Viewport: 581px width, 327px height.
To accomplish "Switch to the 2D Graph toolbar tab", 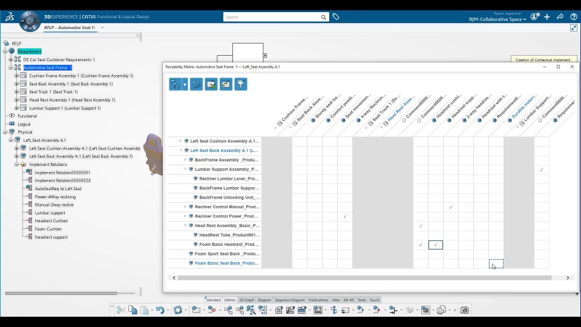I will tap(247, 300).
